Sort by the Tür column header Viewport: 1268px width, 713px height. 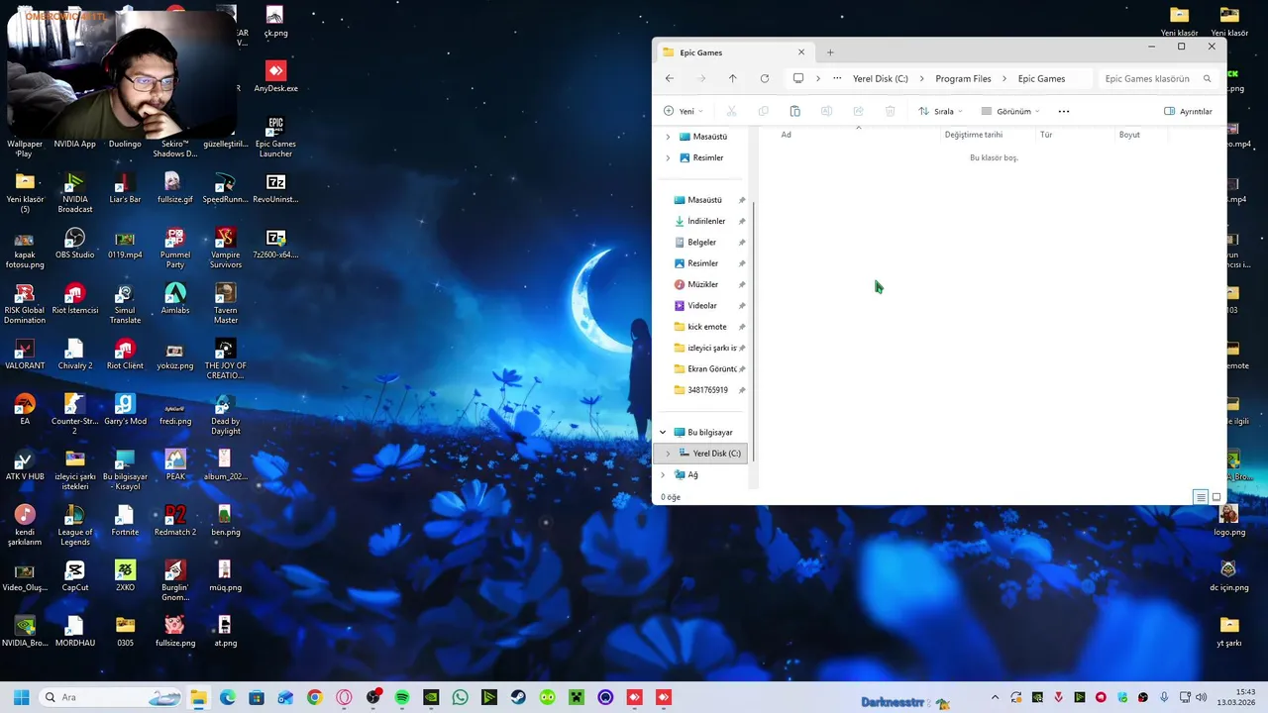[x=1046, y=135]
